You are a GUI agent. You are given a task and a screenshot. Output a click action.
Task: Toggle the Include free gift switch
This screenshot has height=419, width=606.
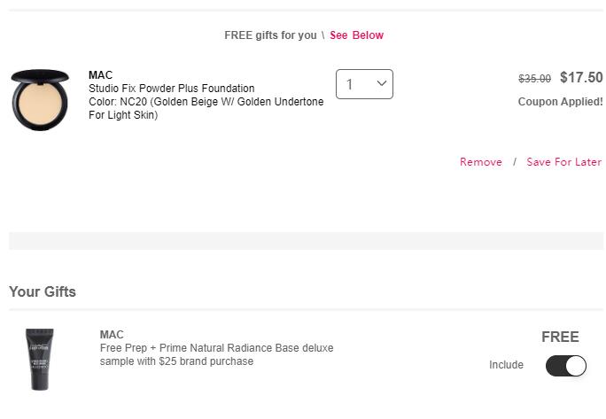coord(565,365)
